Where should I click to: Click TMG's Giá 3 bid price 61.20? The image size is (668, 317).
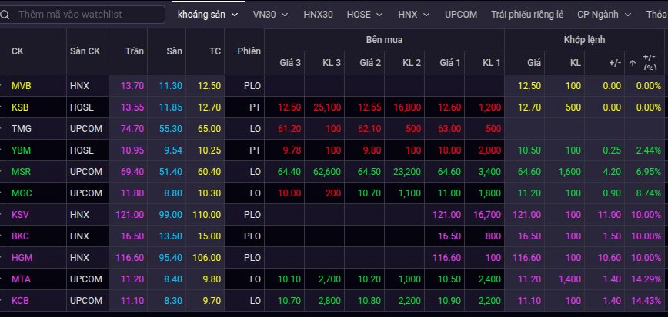[289, 129]
